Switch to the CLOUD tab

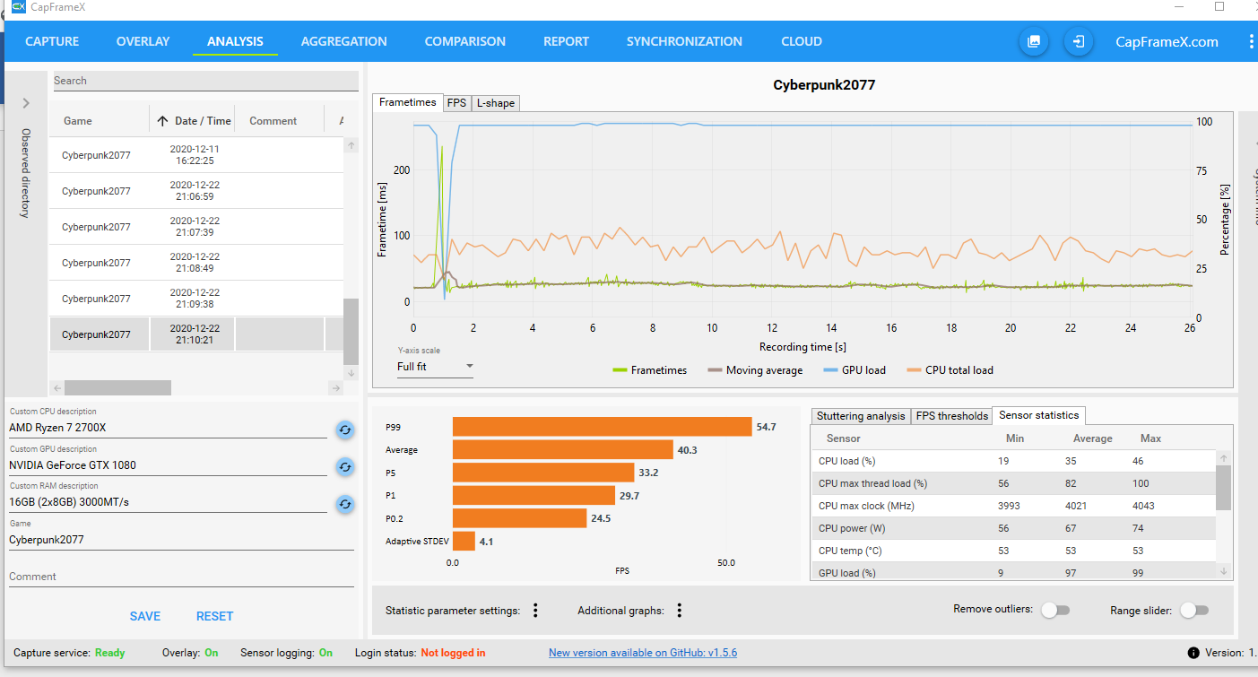[802, 41]
